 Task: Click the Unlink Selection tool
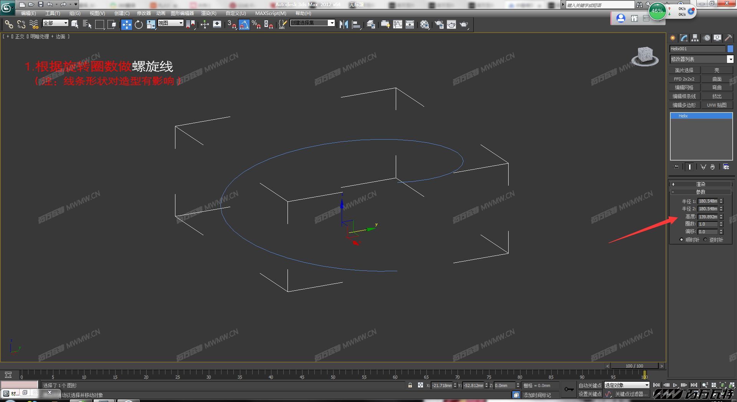tap(21, 25)
